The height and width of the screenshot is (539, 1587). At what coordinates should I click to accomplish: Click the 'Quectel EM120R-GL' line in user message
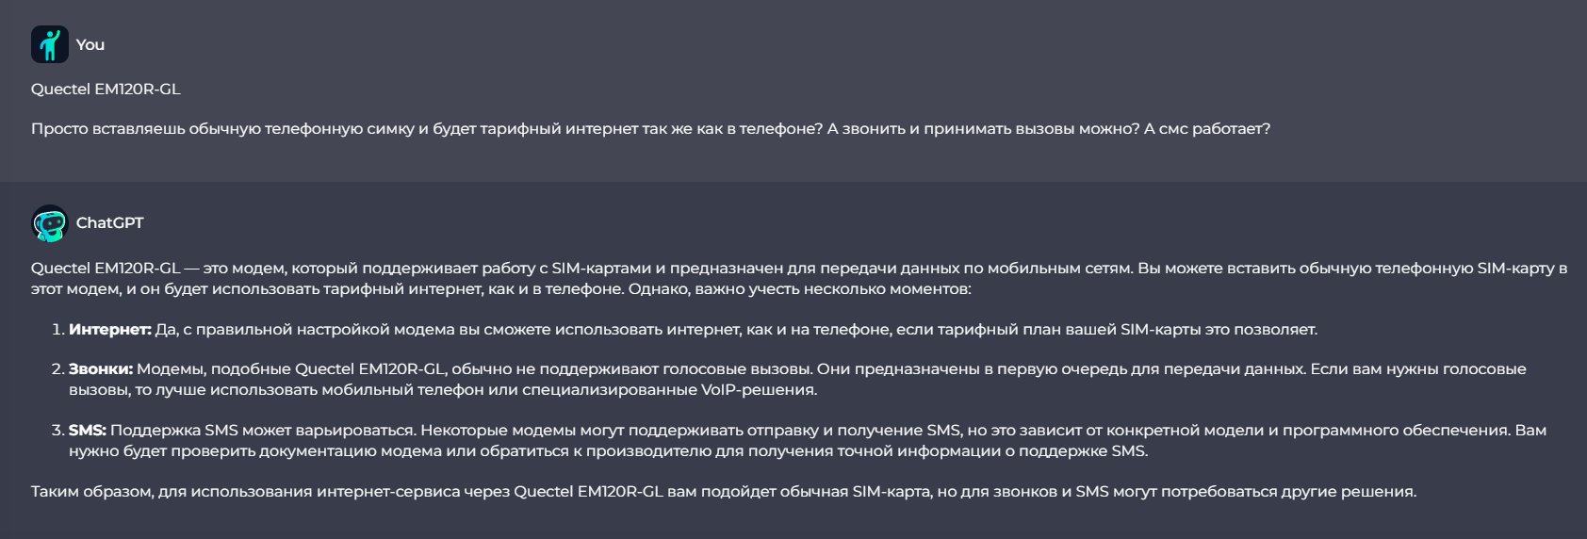click(106, 89)
